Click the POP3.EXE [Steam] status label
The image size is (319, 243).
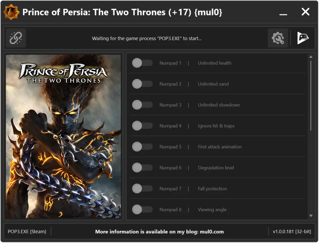(27, 231)
